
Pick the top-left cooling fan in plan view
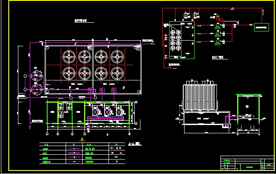point(69,57)
